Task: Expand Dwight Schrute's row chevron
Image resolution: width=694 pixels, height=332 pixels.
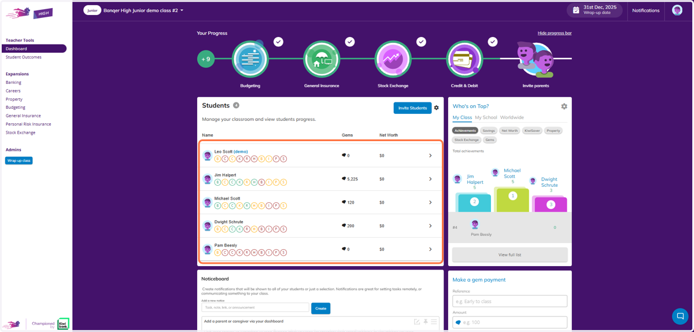Action: [x=430, y=226]
